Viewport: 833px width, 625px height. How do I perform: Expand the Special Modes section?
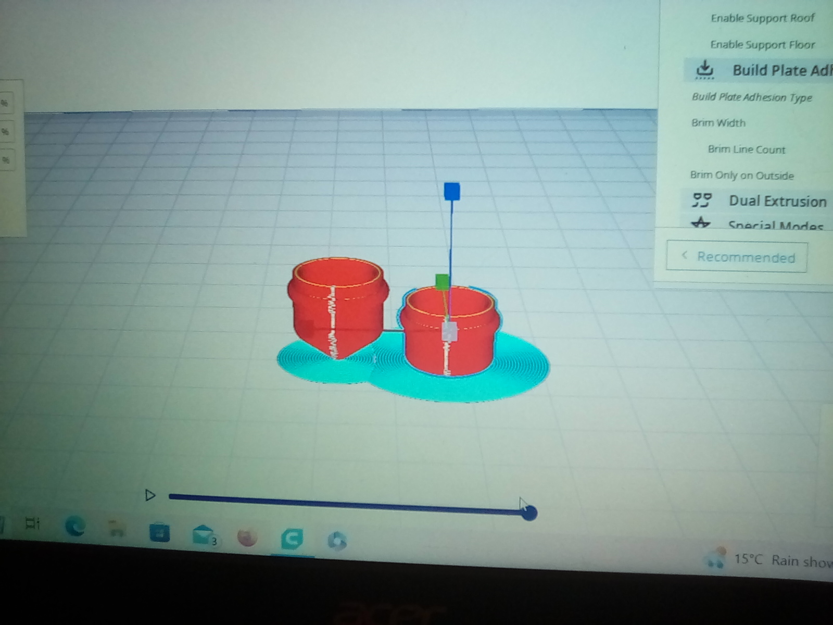coord(757,224)
